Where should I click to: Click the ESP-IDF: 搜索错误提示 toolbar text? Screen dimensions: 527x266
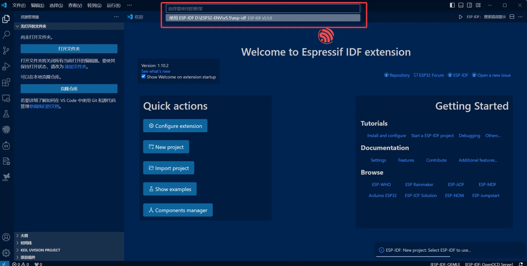pyautogui.click(x=486, y=17)
